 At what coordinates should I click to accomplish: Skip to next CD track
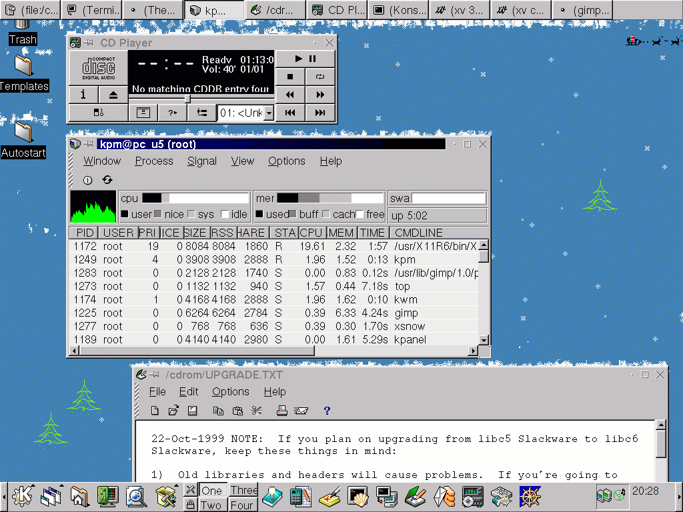point(320,113)
